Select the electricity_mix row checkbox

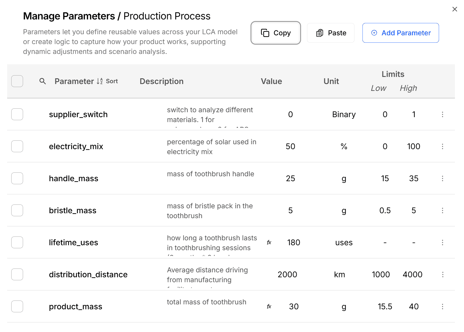tap(17, 146)
